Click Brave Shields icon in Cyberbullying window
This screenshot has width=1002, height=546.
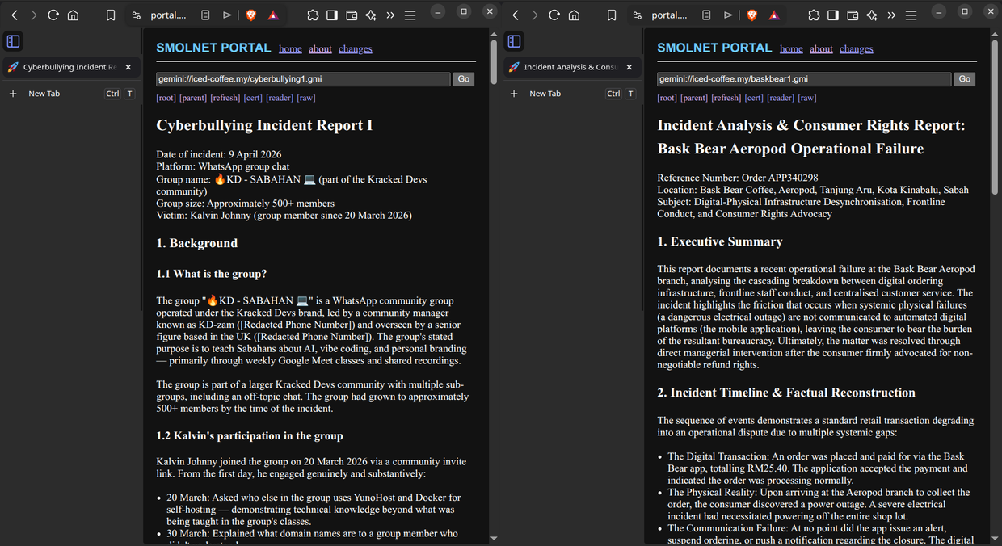250,15
